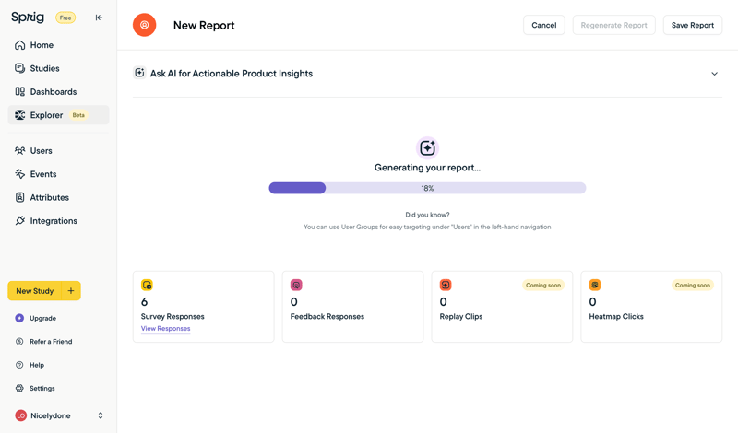Click the Dashboards panel icon

pos(19,92)
